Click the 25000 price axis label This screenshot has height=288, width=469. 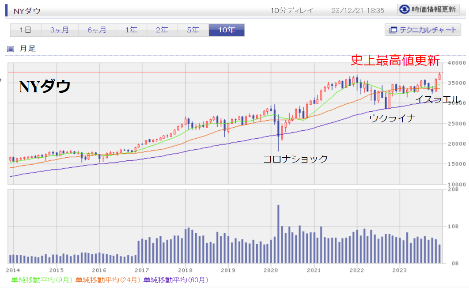coord(457,124)
